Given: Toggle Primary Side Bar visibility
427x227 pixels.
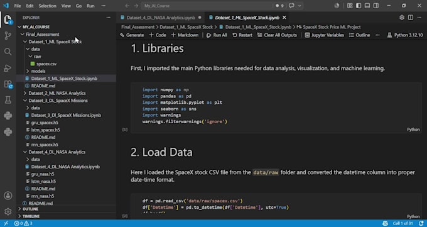Looking at the screenshot, I should click(359, 6).
